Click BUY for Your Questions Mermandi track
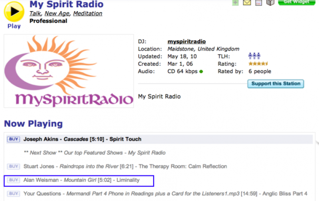 pos(14,193)
